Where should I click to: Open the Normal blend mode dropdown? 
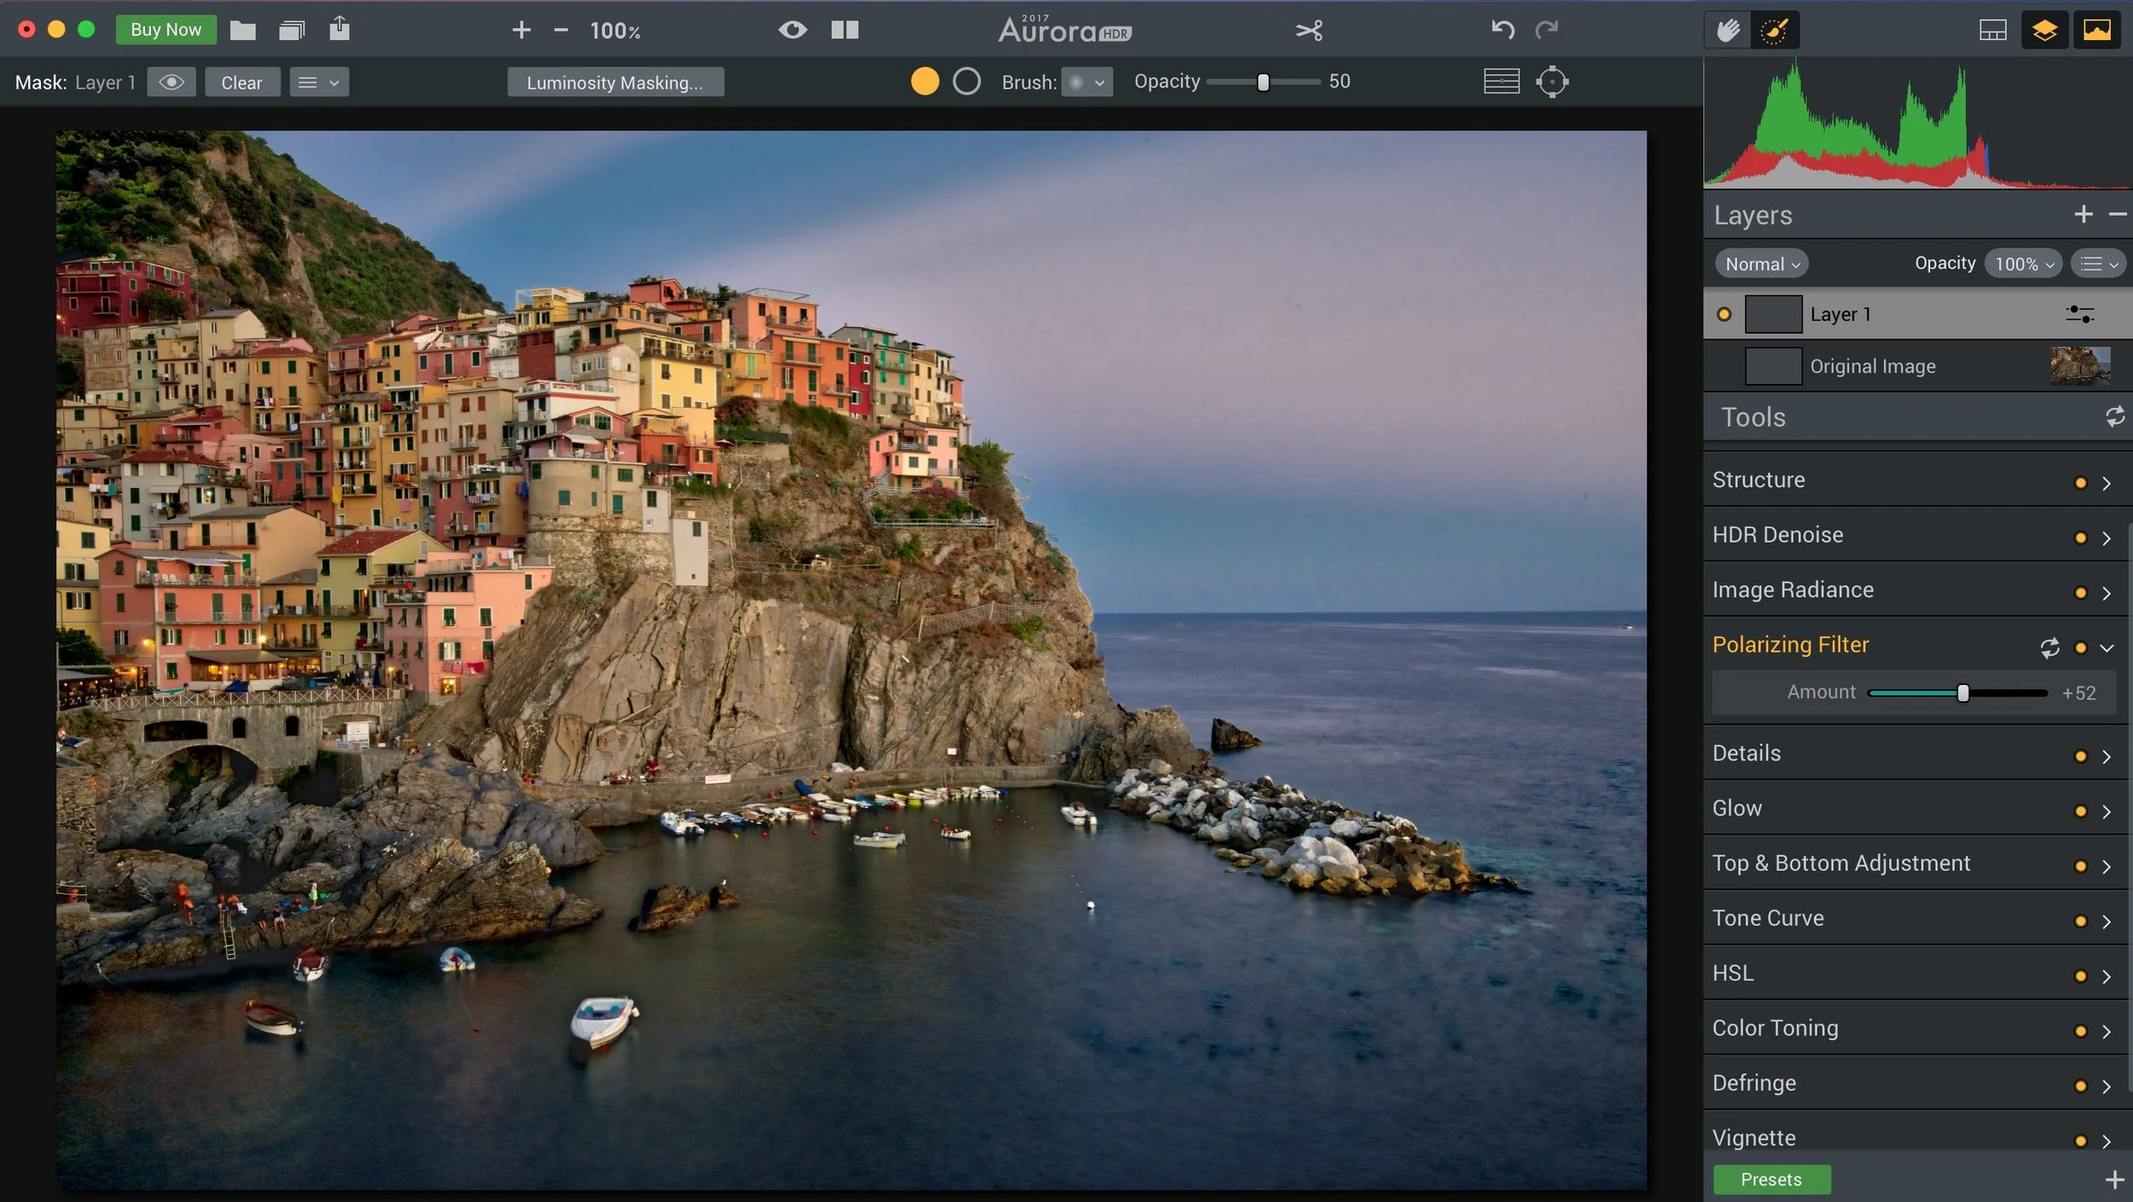[1762, 264]
